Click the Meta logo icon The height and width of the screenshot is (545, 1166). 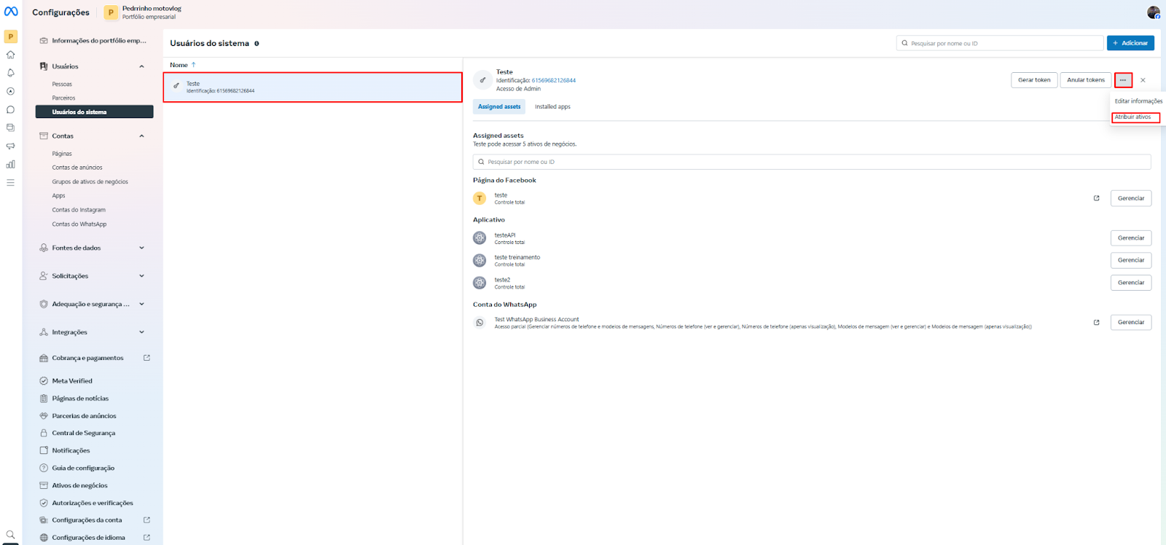[11, 12]
